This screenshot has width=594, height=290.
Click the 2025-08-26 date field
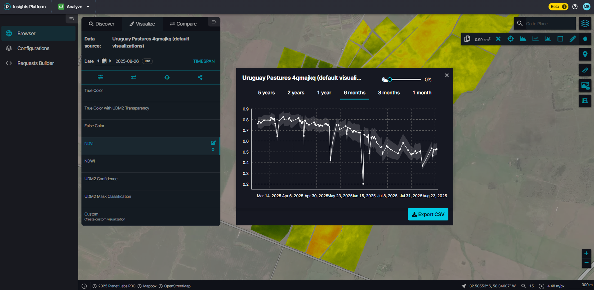(x=127, y=61)
